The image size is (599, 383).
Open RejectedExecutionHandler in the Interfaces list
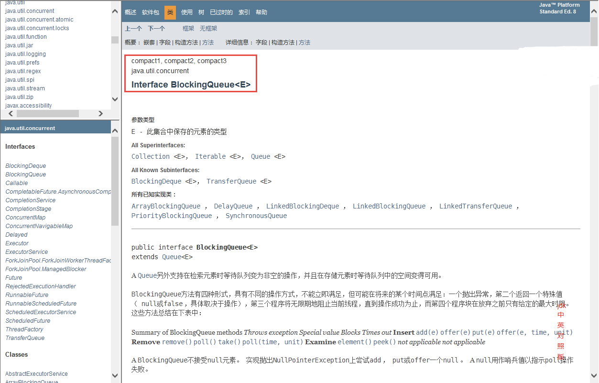pos(41,286)
